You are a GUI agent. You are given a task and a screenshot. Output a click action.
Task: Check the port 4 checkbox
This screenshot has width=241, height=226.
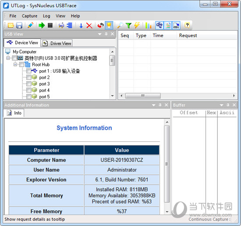point(29,90)
